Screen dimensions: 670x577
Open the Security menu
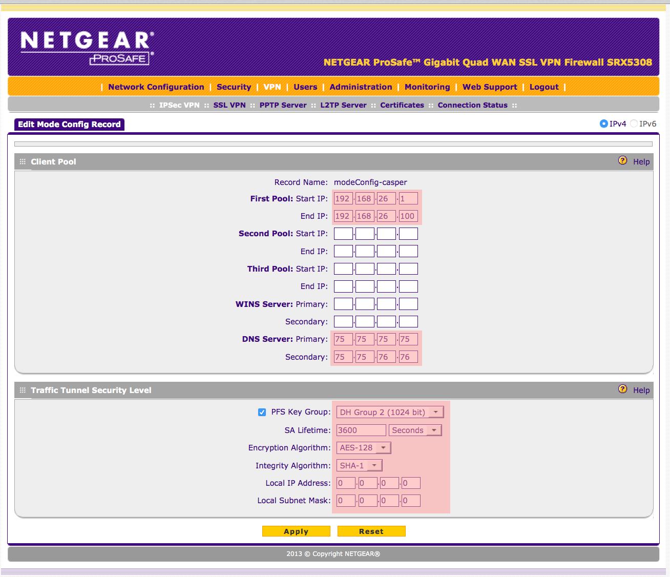pos(234,87)
